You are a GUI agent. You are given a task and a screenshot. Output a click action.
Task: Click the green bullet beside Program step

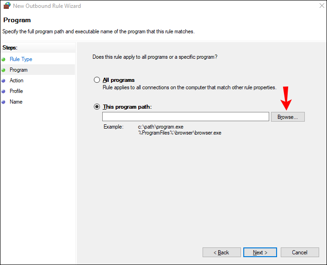[x=4, y=70]
